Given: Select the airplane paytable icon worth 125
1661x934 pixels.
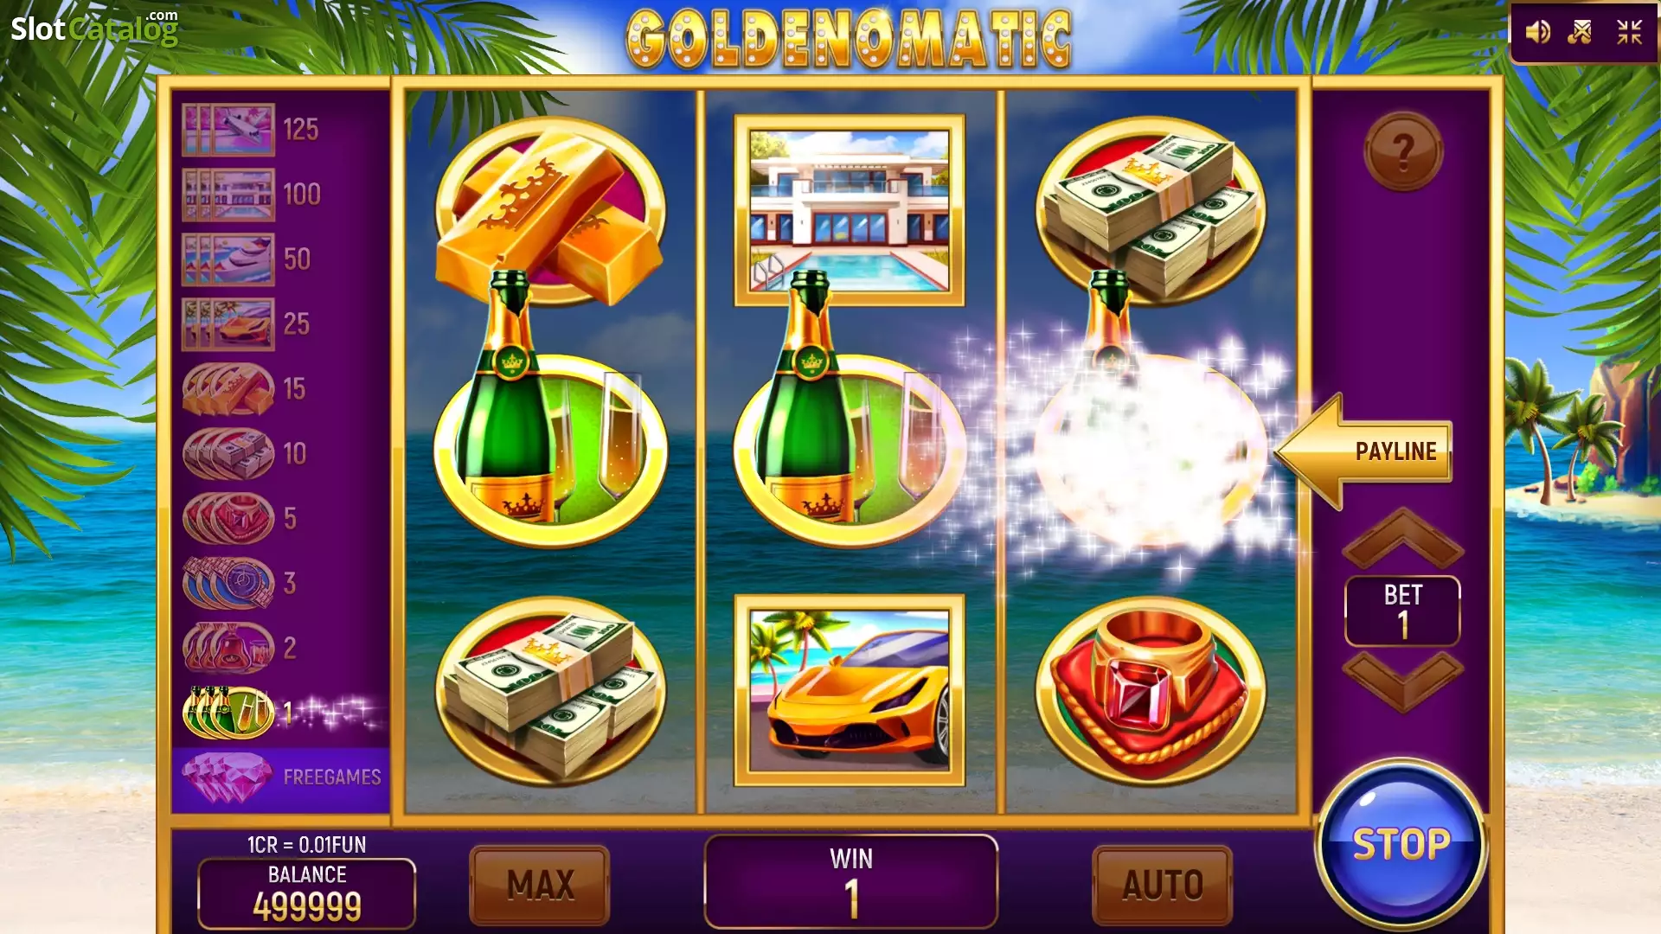Looking at the screenshot, I should (x=228, y=130).
